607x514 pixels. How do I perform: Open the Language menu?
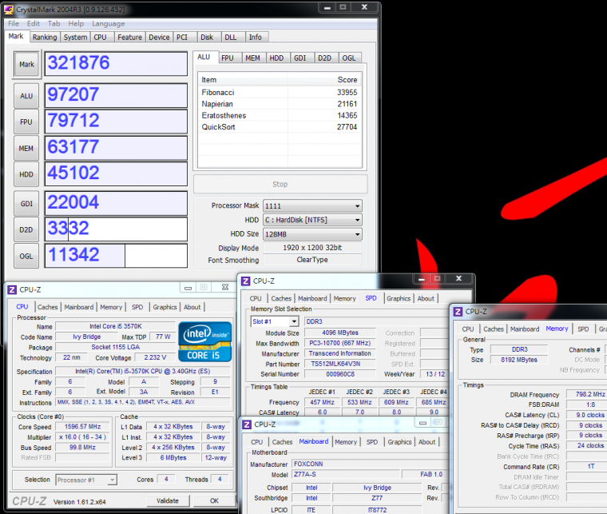point(108,24)
